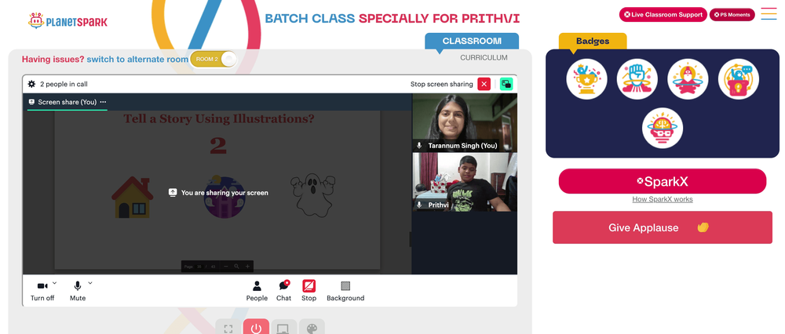Click the meditating wizard badge

point(688,79)
